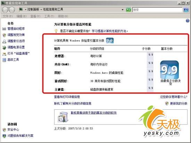This screenshot has width=191, height=143.
Task: Click the Back navigation button
Action: click(x=5, y=10)
